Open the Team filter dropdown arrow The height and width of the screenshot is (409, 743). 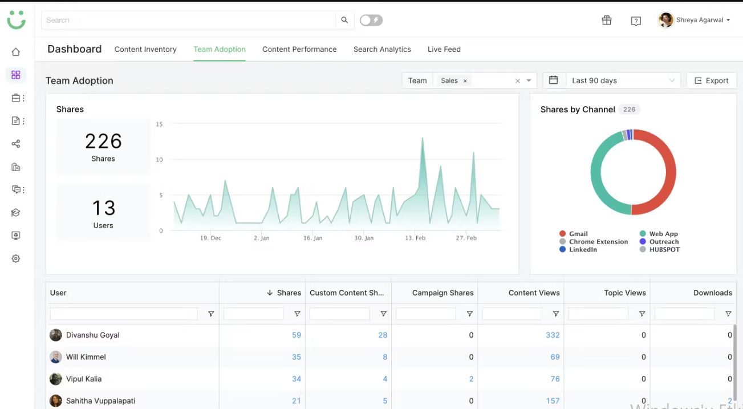[529, 80]
